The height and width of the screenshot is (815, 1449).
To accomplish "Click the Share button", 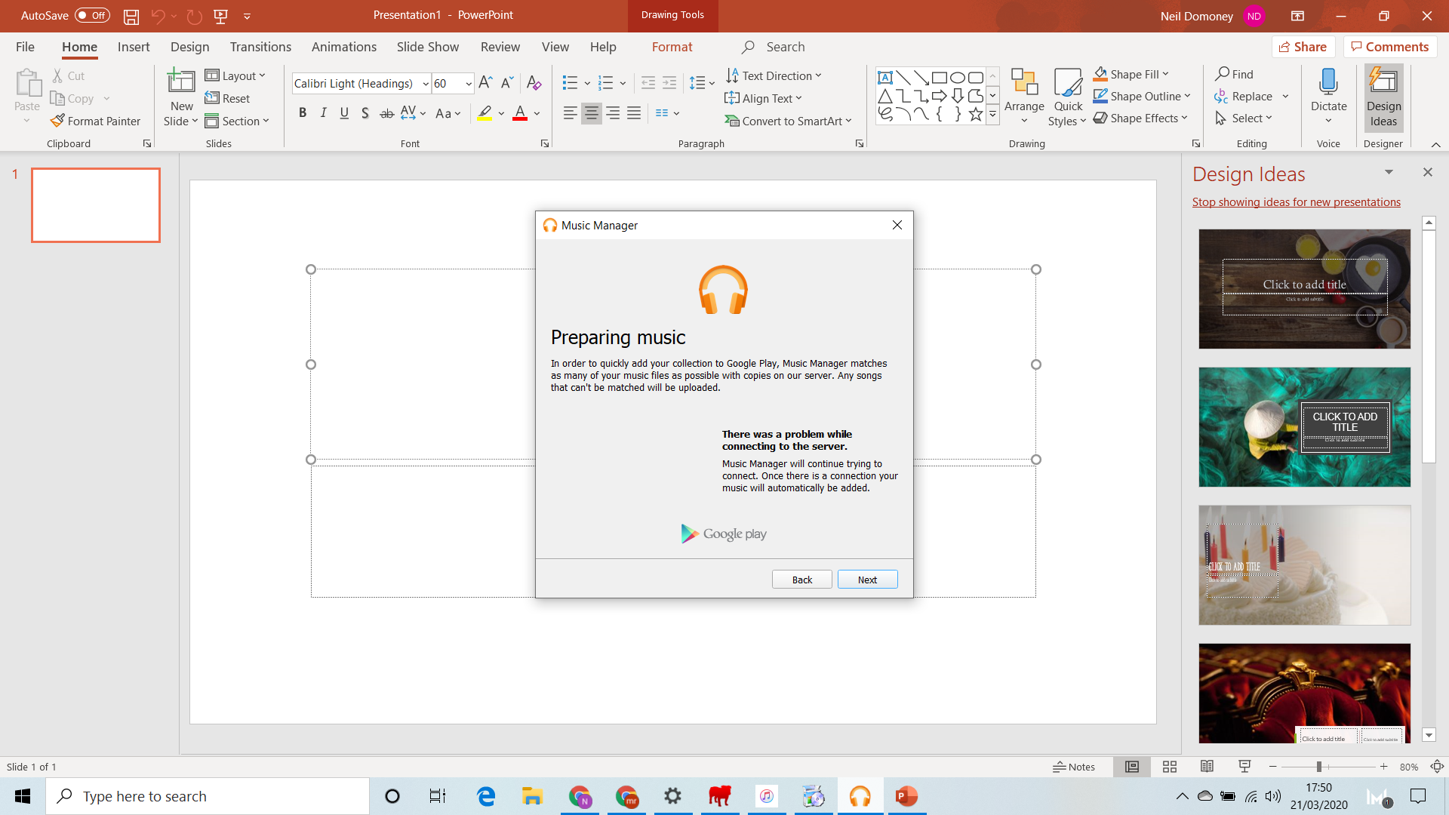I will [1303, 47].
